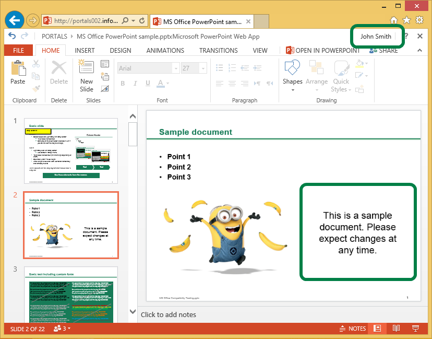The image size is (432, 339).
Task: Align paragraph text to the right
Action: tap(245, 83)
